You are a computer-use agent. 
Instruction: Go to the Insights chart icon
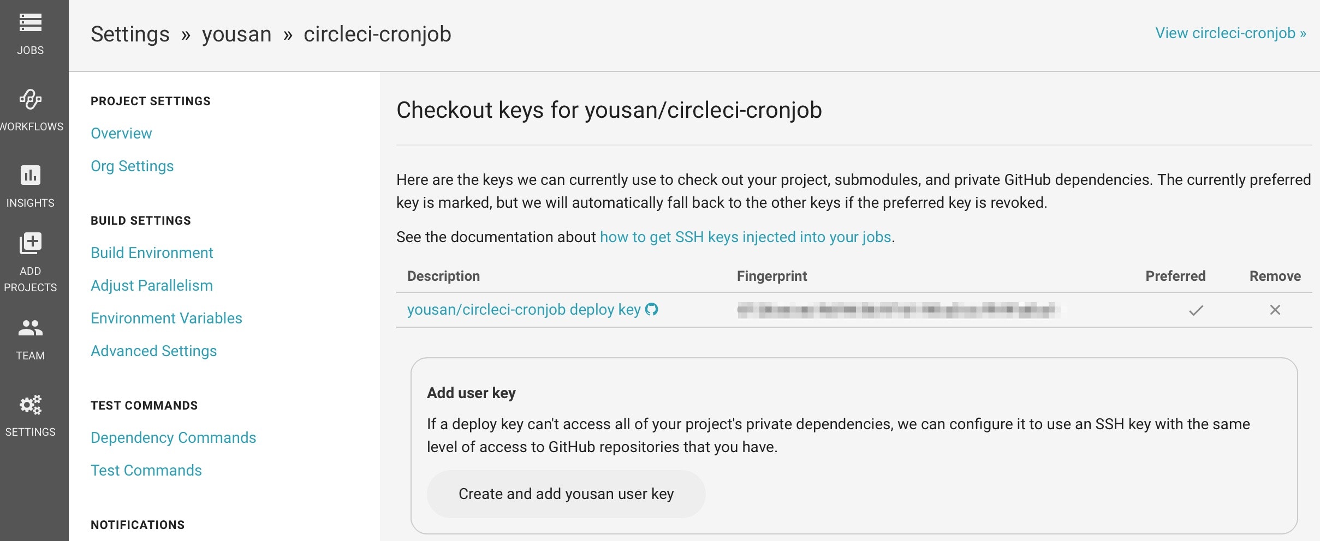[31, 176]
